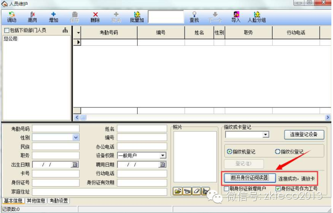Focus the 编号 input field
Screen dimensions: 333x213
[142, 138]
